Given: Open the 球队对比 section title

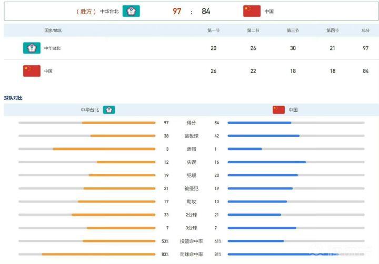Looking at the screenshot, I should (x=13, y=98).
